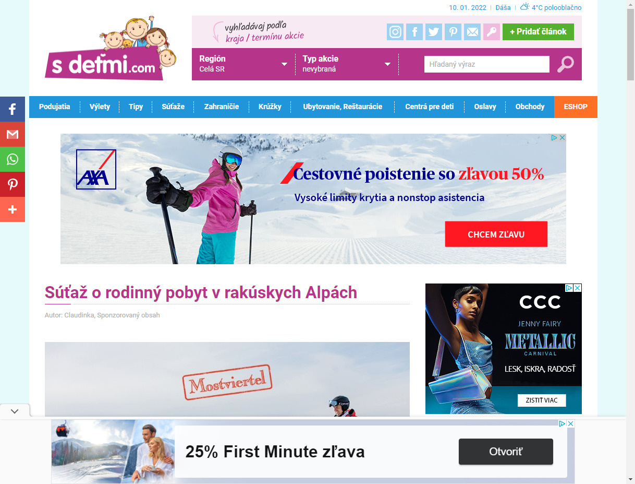
Task: Expand the Typ akcie dropdown
Action: point(347,64)
